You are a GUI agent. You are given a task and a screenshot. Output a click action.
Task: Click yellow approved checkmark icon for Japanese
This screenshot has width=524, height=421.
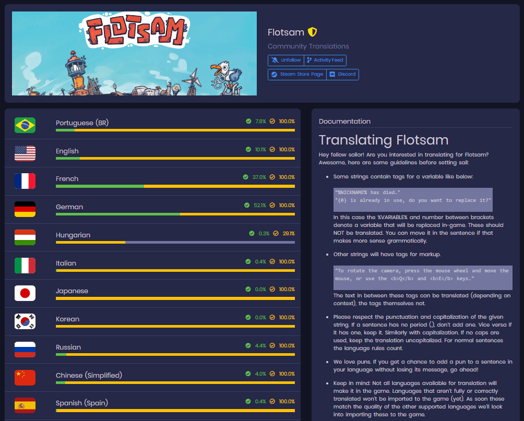point(272,289)
